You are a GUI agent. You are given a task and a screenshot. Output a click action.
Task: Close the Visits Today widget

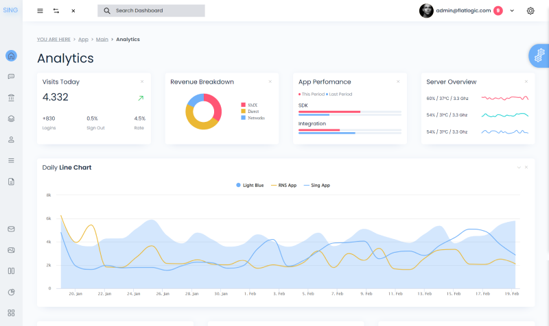click(142, 81)
